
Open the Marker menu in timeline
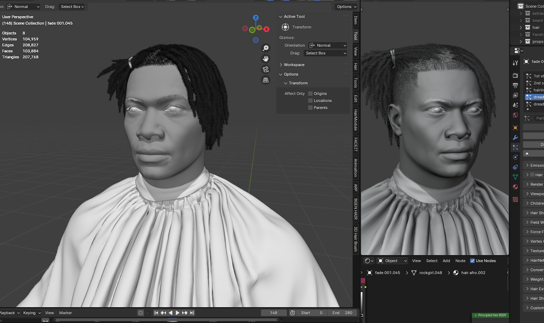click(x=66, y=313)
